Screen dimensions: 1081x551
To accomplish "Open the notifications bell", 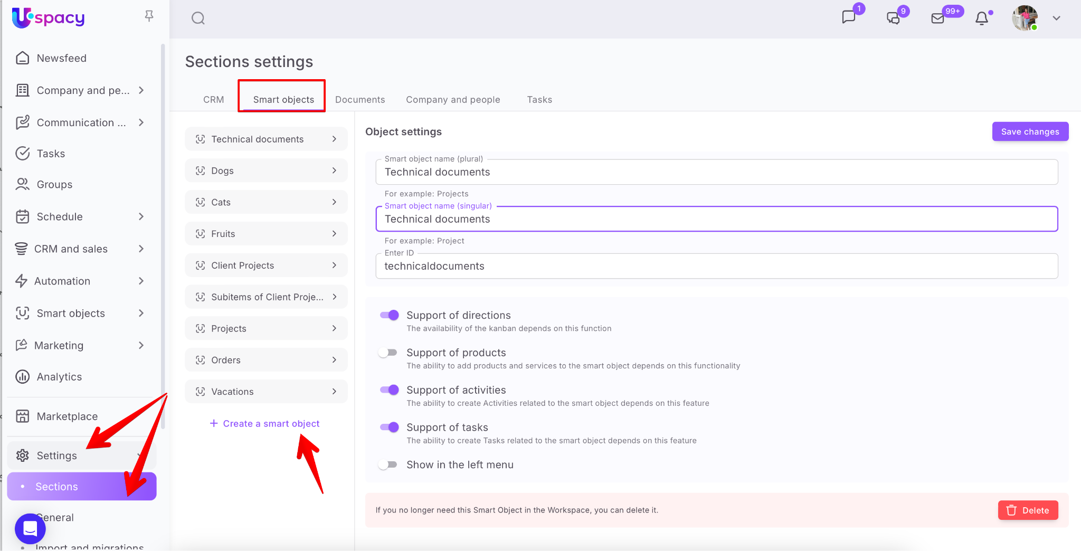I will pyautogui.click(x=982, y=18).
